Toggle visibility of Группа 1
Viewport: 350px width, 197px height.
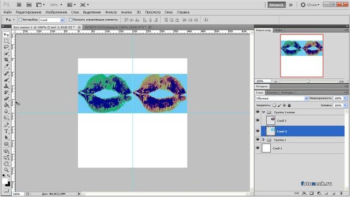(x=258, y=140)
